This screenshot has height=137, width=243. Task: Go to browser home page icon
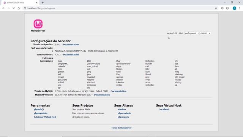pyautogui.click(x=19, y=8)
